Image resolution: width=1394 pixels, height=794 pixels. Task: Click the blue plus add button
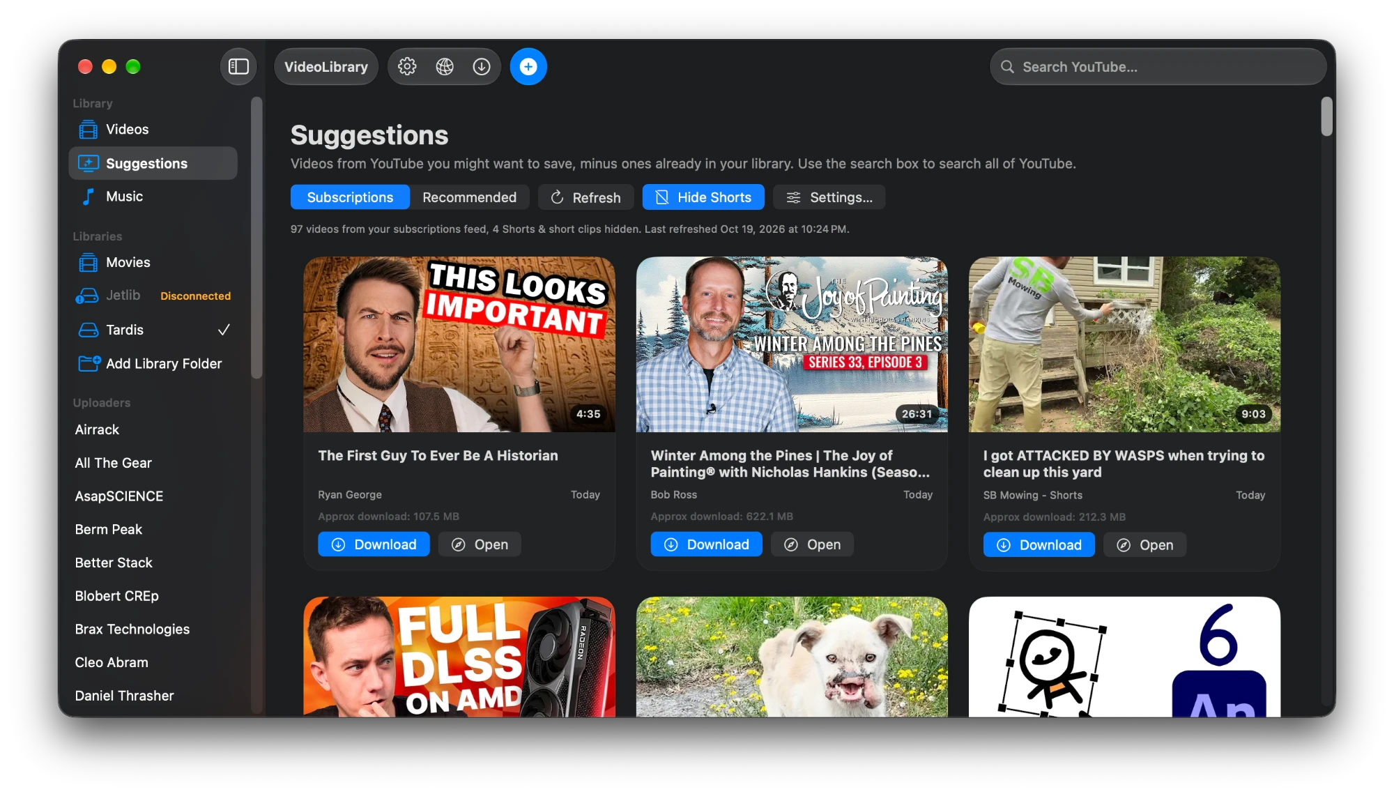tap(528, 66)
